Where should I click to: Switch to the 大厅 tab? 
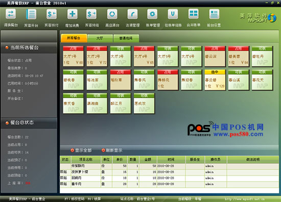coord(100,38)
